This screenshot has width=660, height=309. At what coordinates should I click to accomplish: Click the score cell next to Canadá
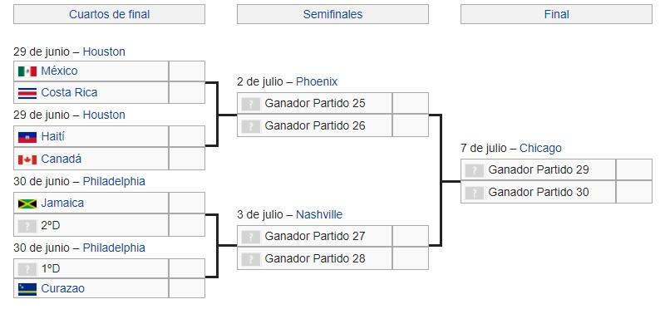click(187, 159)
